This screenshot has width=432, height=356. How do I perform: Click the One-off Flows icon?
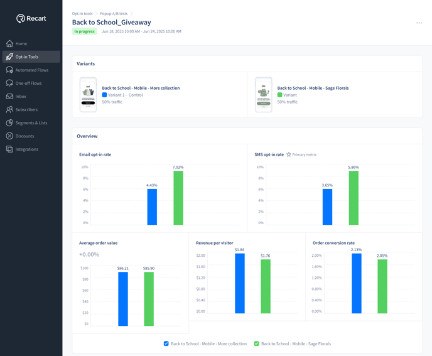[9, 84]
